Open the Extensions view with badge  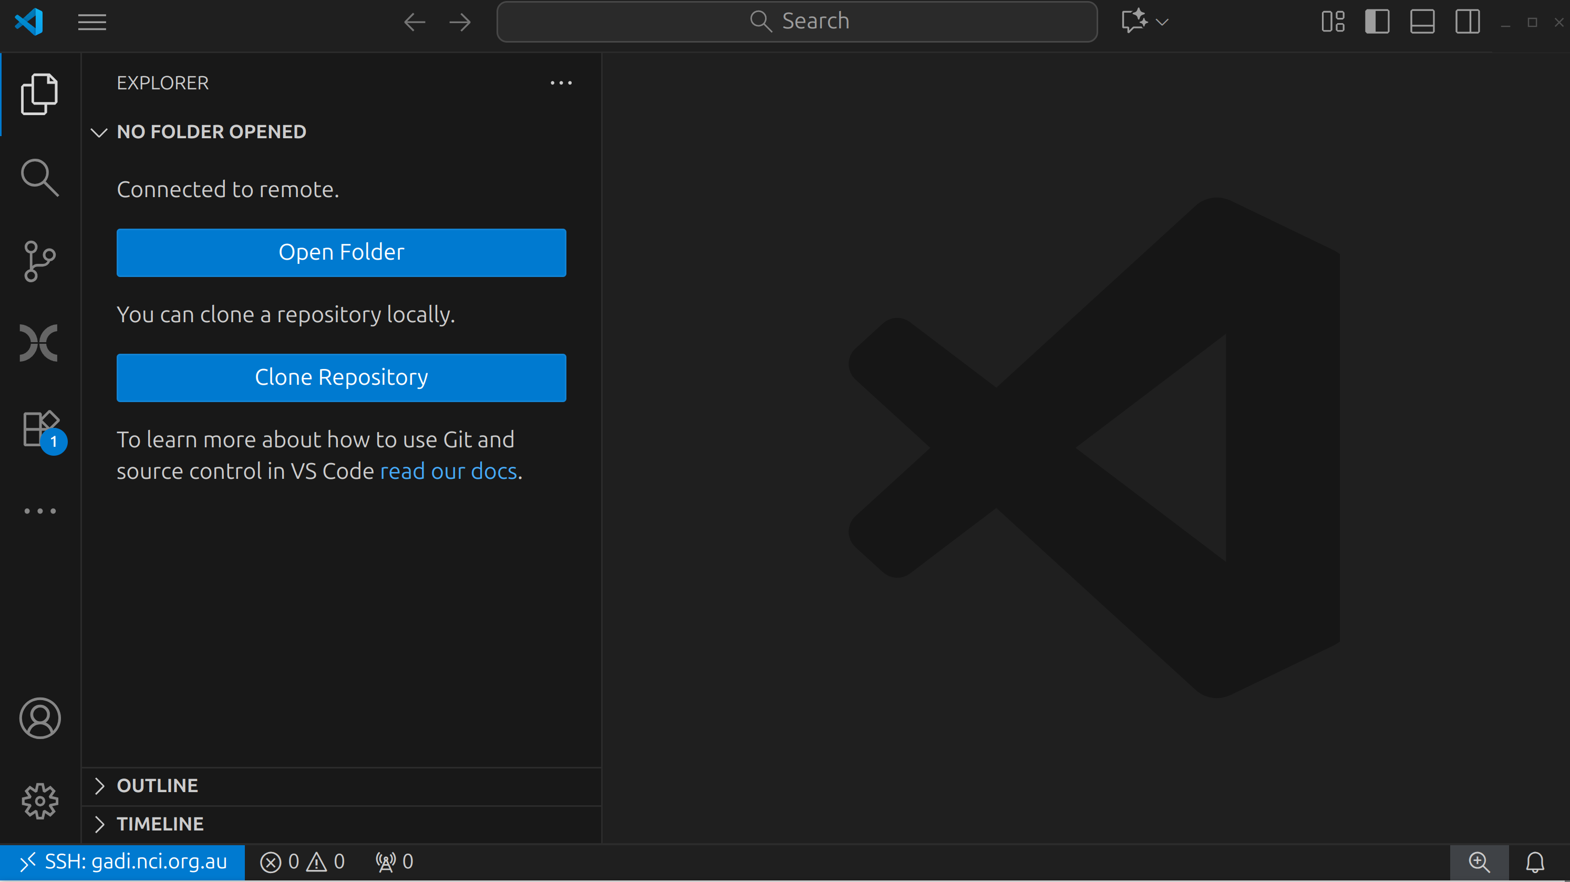(39, 428)
